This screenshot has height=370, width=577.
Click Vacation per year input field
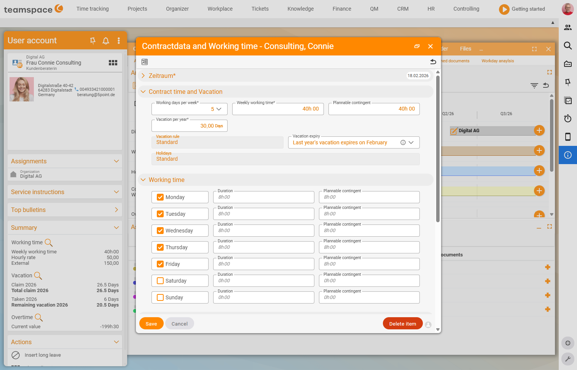click(190, 126)
